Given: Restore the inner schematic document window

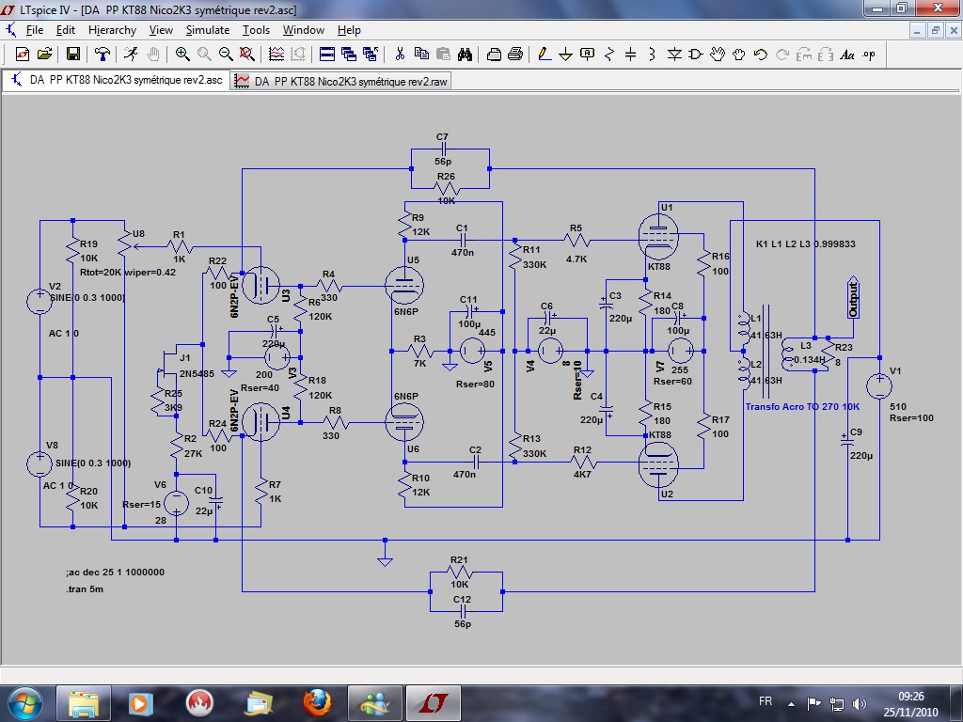Looking at the screenshot, I should (x=936, y=30).
